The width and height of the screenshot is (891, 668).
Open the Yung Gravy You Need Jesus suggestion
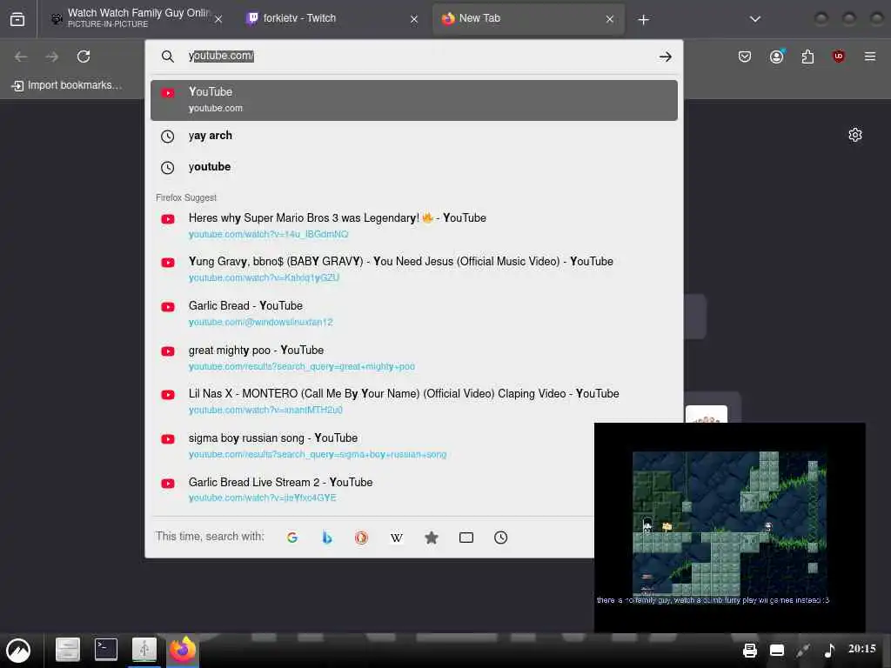[413, 270]
